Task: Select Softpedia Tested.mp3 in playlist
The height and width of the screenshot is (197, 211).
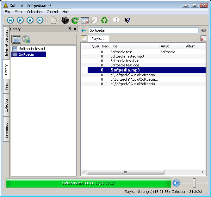Action: [x=143, y=56]
